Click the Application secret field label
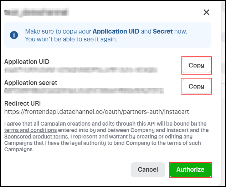226x187 pixels. click(31, 83)
